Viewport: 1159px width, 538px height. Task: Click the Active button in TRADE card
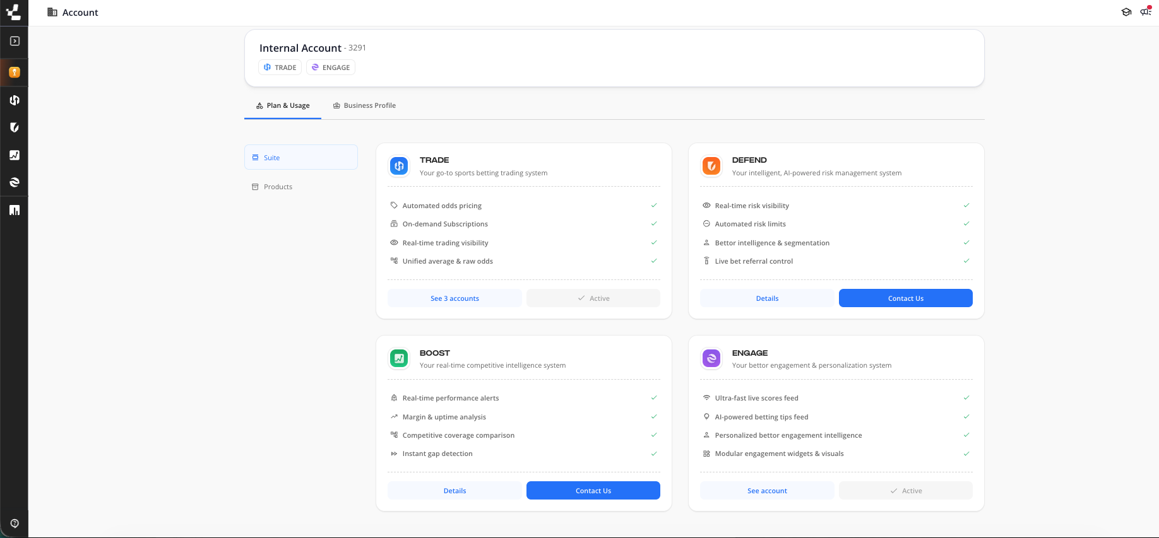coord(593,298)
